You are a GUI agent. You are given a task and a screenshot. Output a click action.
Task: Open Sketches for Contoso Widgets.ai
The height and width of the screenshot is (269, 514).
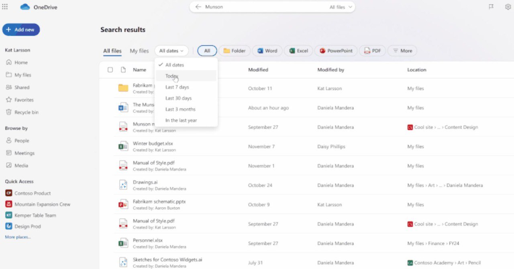point(167,260)
